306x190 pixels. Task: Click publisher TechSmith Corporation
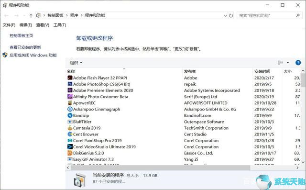206,128
